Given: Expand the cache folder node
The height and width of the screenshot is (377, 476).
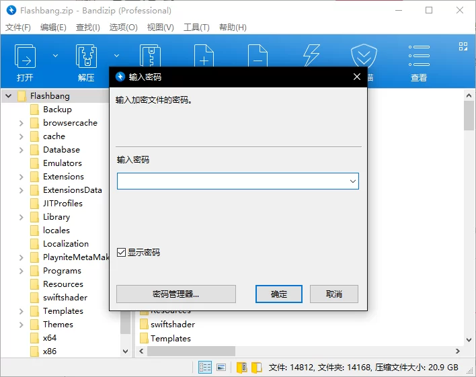Looking at the screenshot, I should tap(21, 136).
